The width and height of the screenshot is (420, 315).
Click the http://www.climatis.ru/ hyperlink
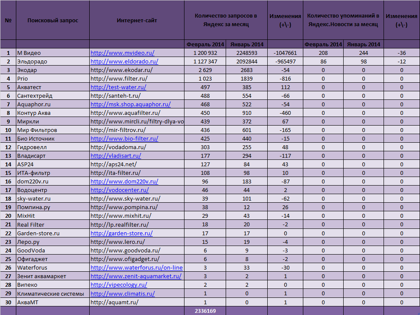(123, 294)
